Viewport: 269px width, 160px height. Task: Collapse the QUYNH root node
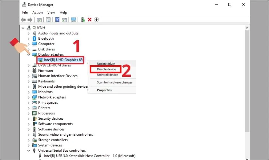(23, 28)
